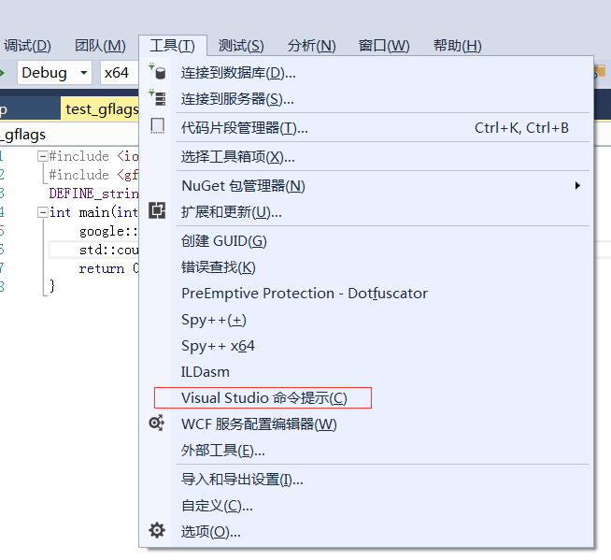
Task: Click the google:: line in code
Action: point(108,231)
